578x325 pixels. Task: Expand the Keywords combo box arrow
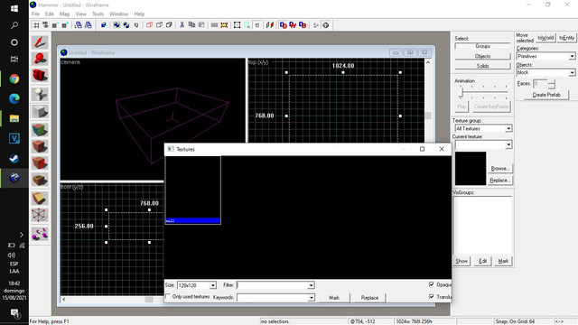tap(311, 297)
